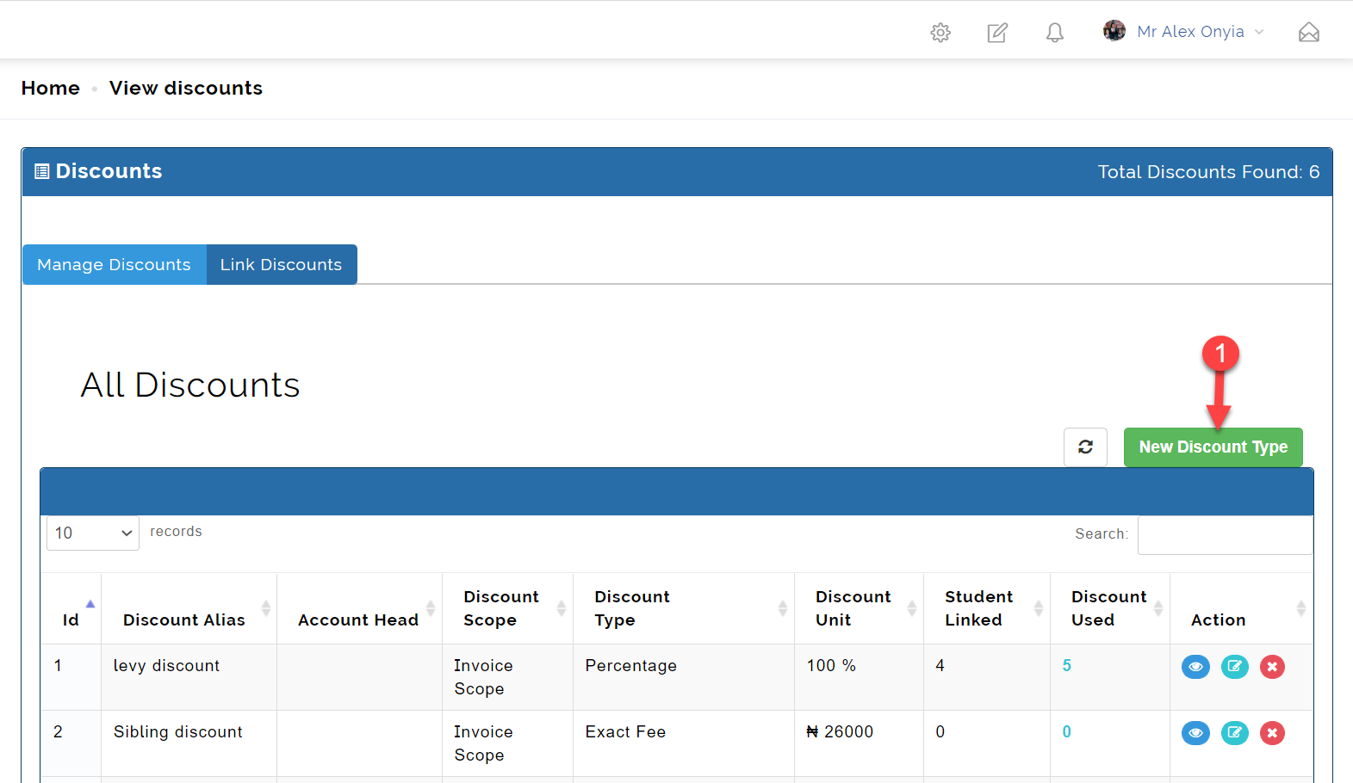The image size is (1353, 783).
Task: Click Total Discounts Found: 6 text
Action: 1208,172
